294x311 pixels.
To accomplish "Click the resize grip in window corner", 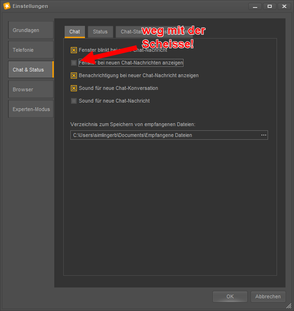I will pos(289,306).
